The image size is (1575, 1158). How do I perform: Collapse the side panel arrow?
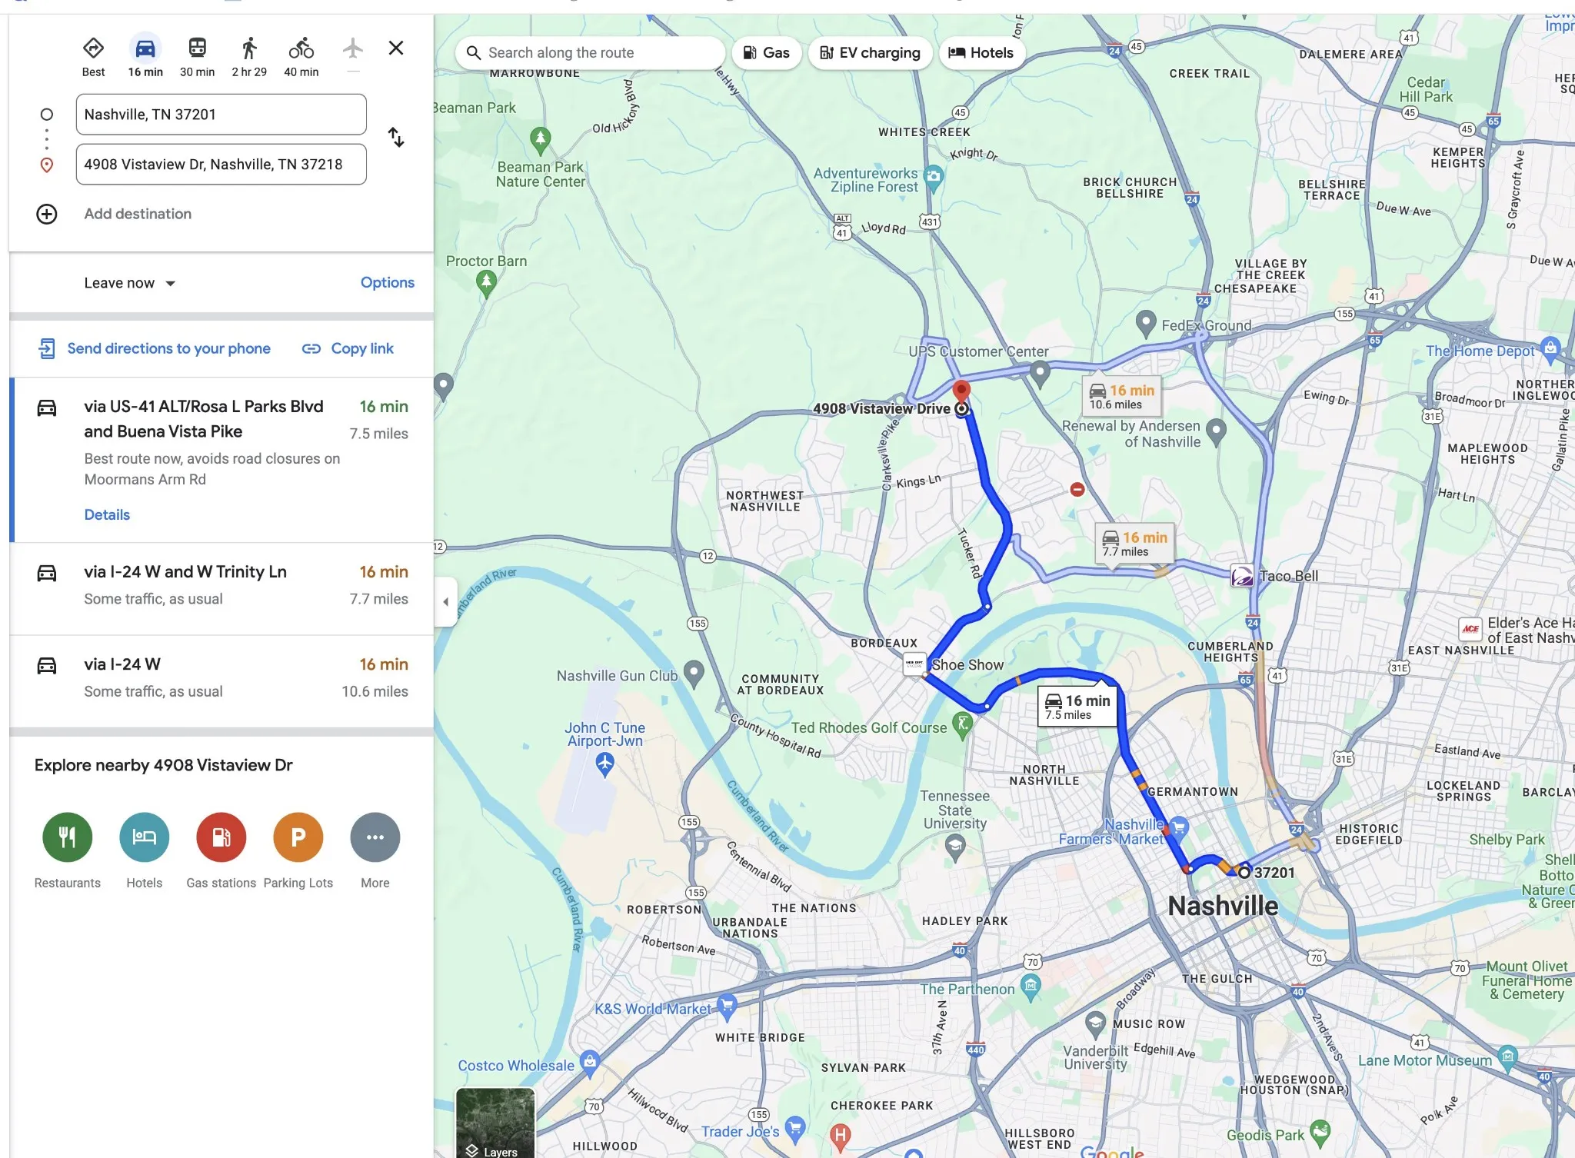(445, 602)
